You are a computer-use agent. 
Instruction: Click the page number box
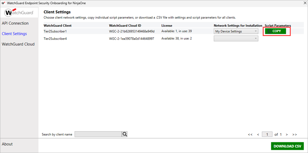click(267, 134)
